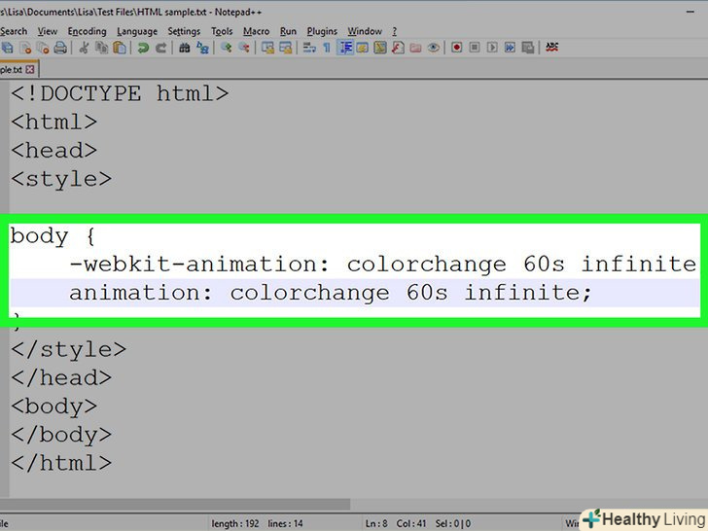Image resolution: width=708 pixels, height=531 pixels.
Task: Start recording a macro
Action: click(x=456, y=48)
